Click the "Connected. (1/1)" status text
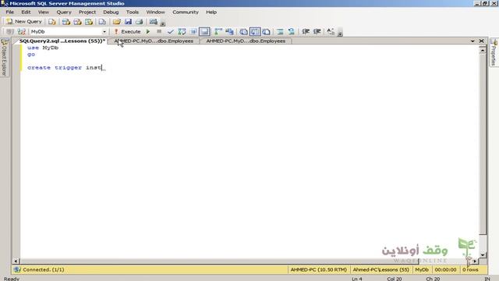Viewport: 499px width, 281px height. pos(44,269)
